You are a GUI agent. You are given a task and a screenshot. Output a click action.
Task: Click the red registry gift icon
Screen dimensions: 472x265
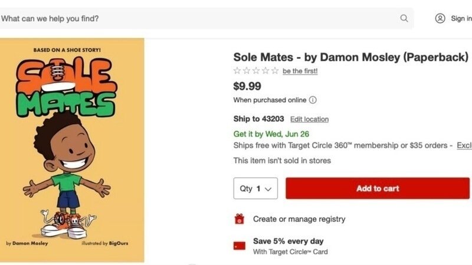point(240,219)
